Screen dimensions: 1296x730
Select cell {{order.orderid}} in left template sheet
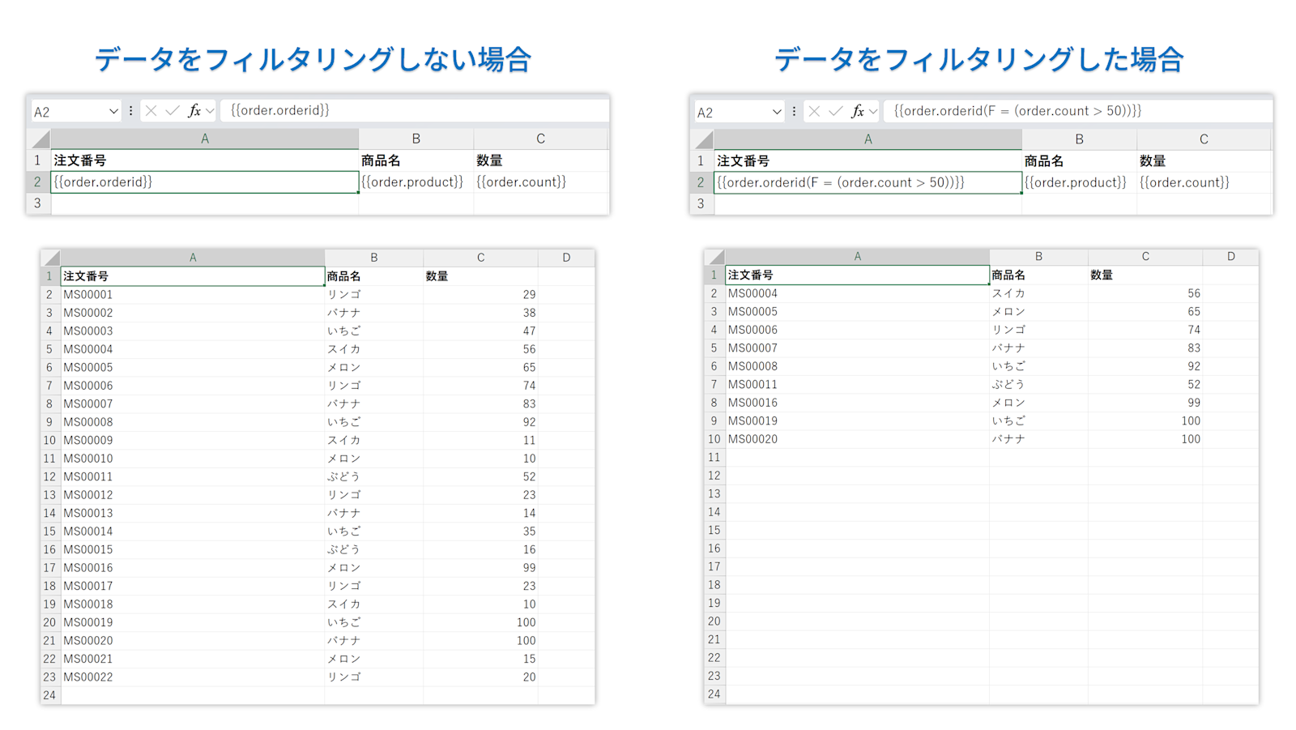point(205,182)
